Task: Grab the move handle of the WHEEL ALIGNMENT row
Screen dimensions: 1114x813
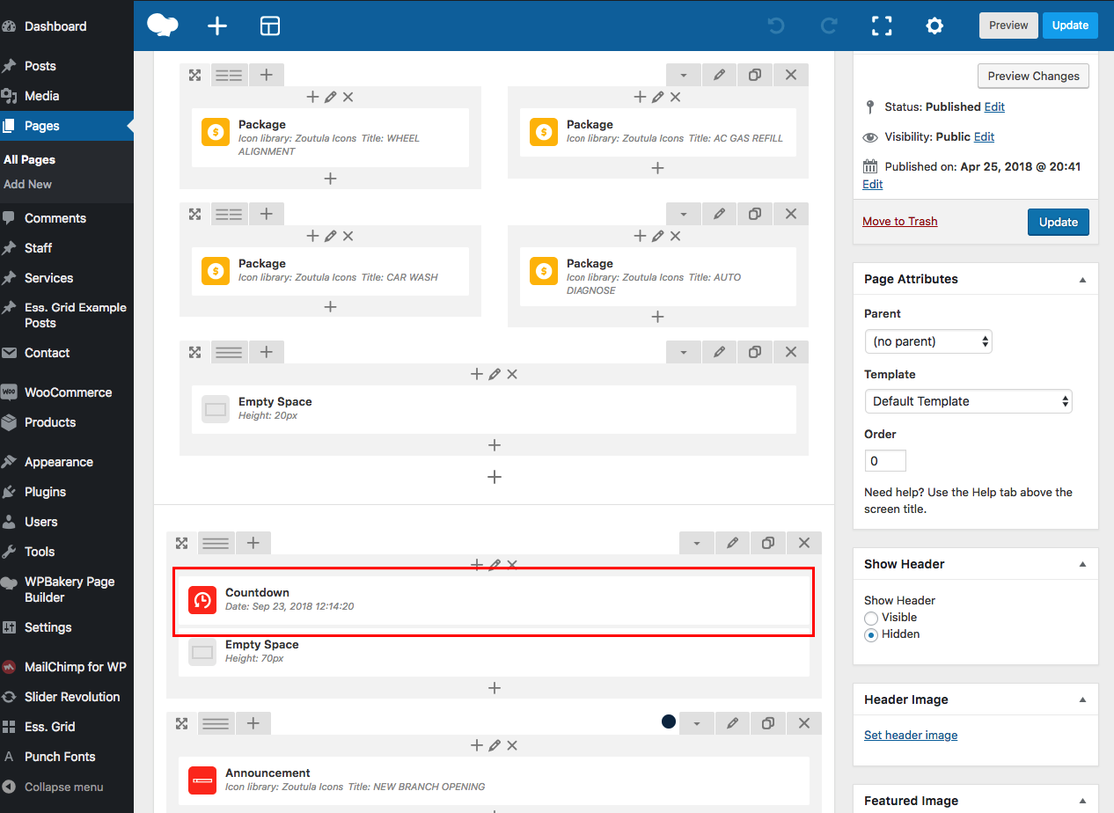Action: tap(195, 75)
